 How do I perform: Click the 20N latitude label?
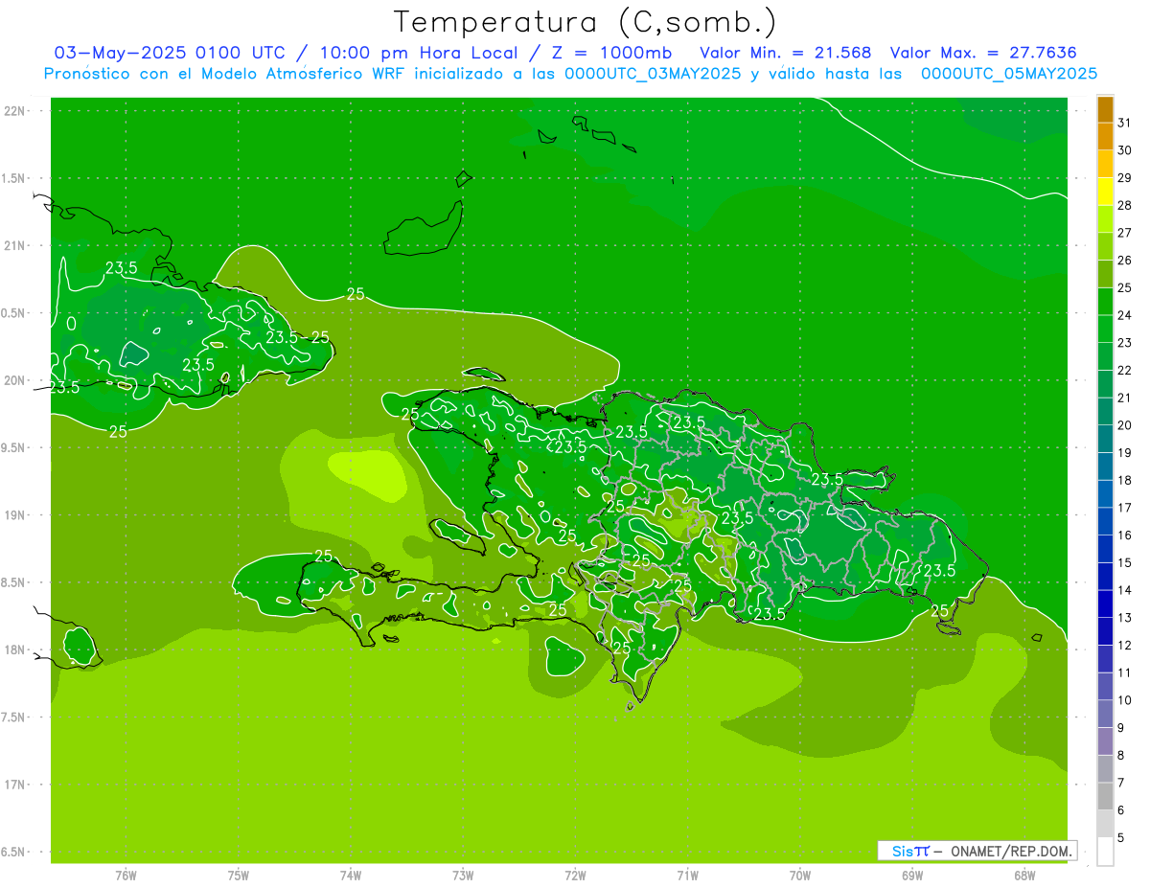point(15,380)
